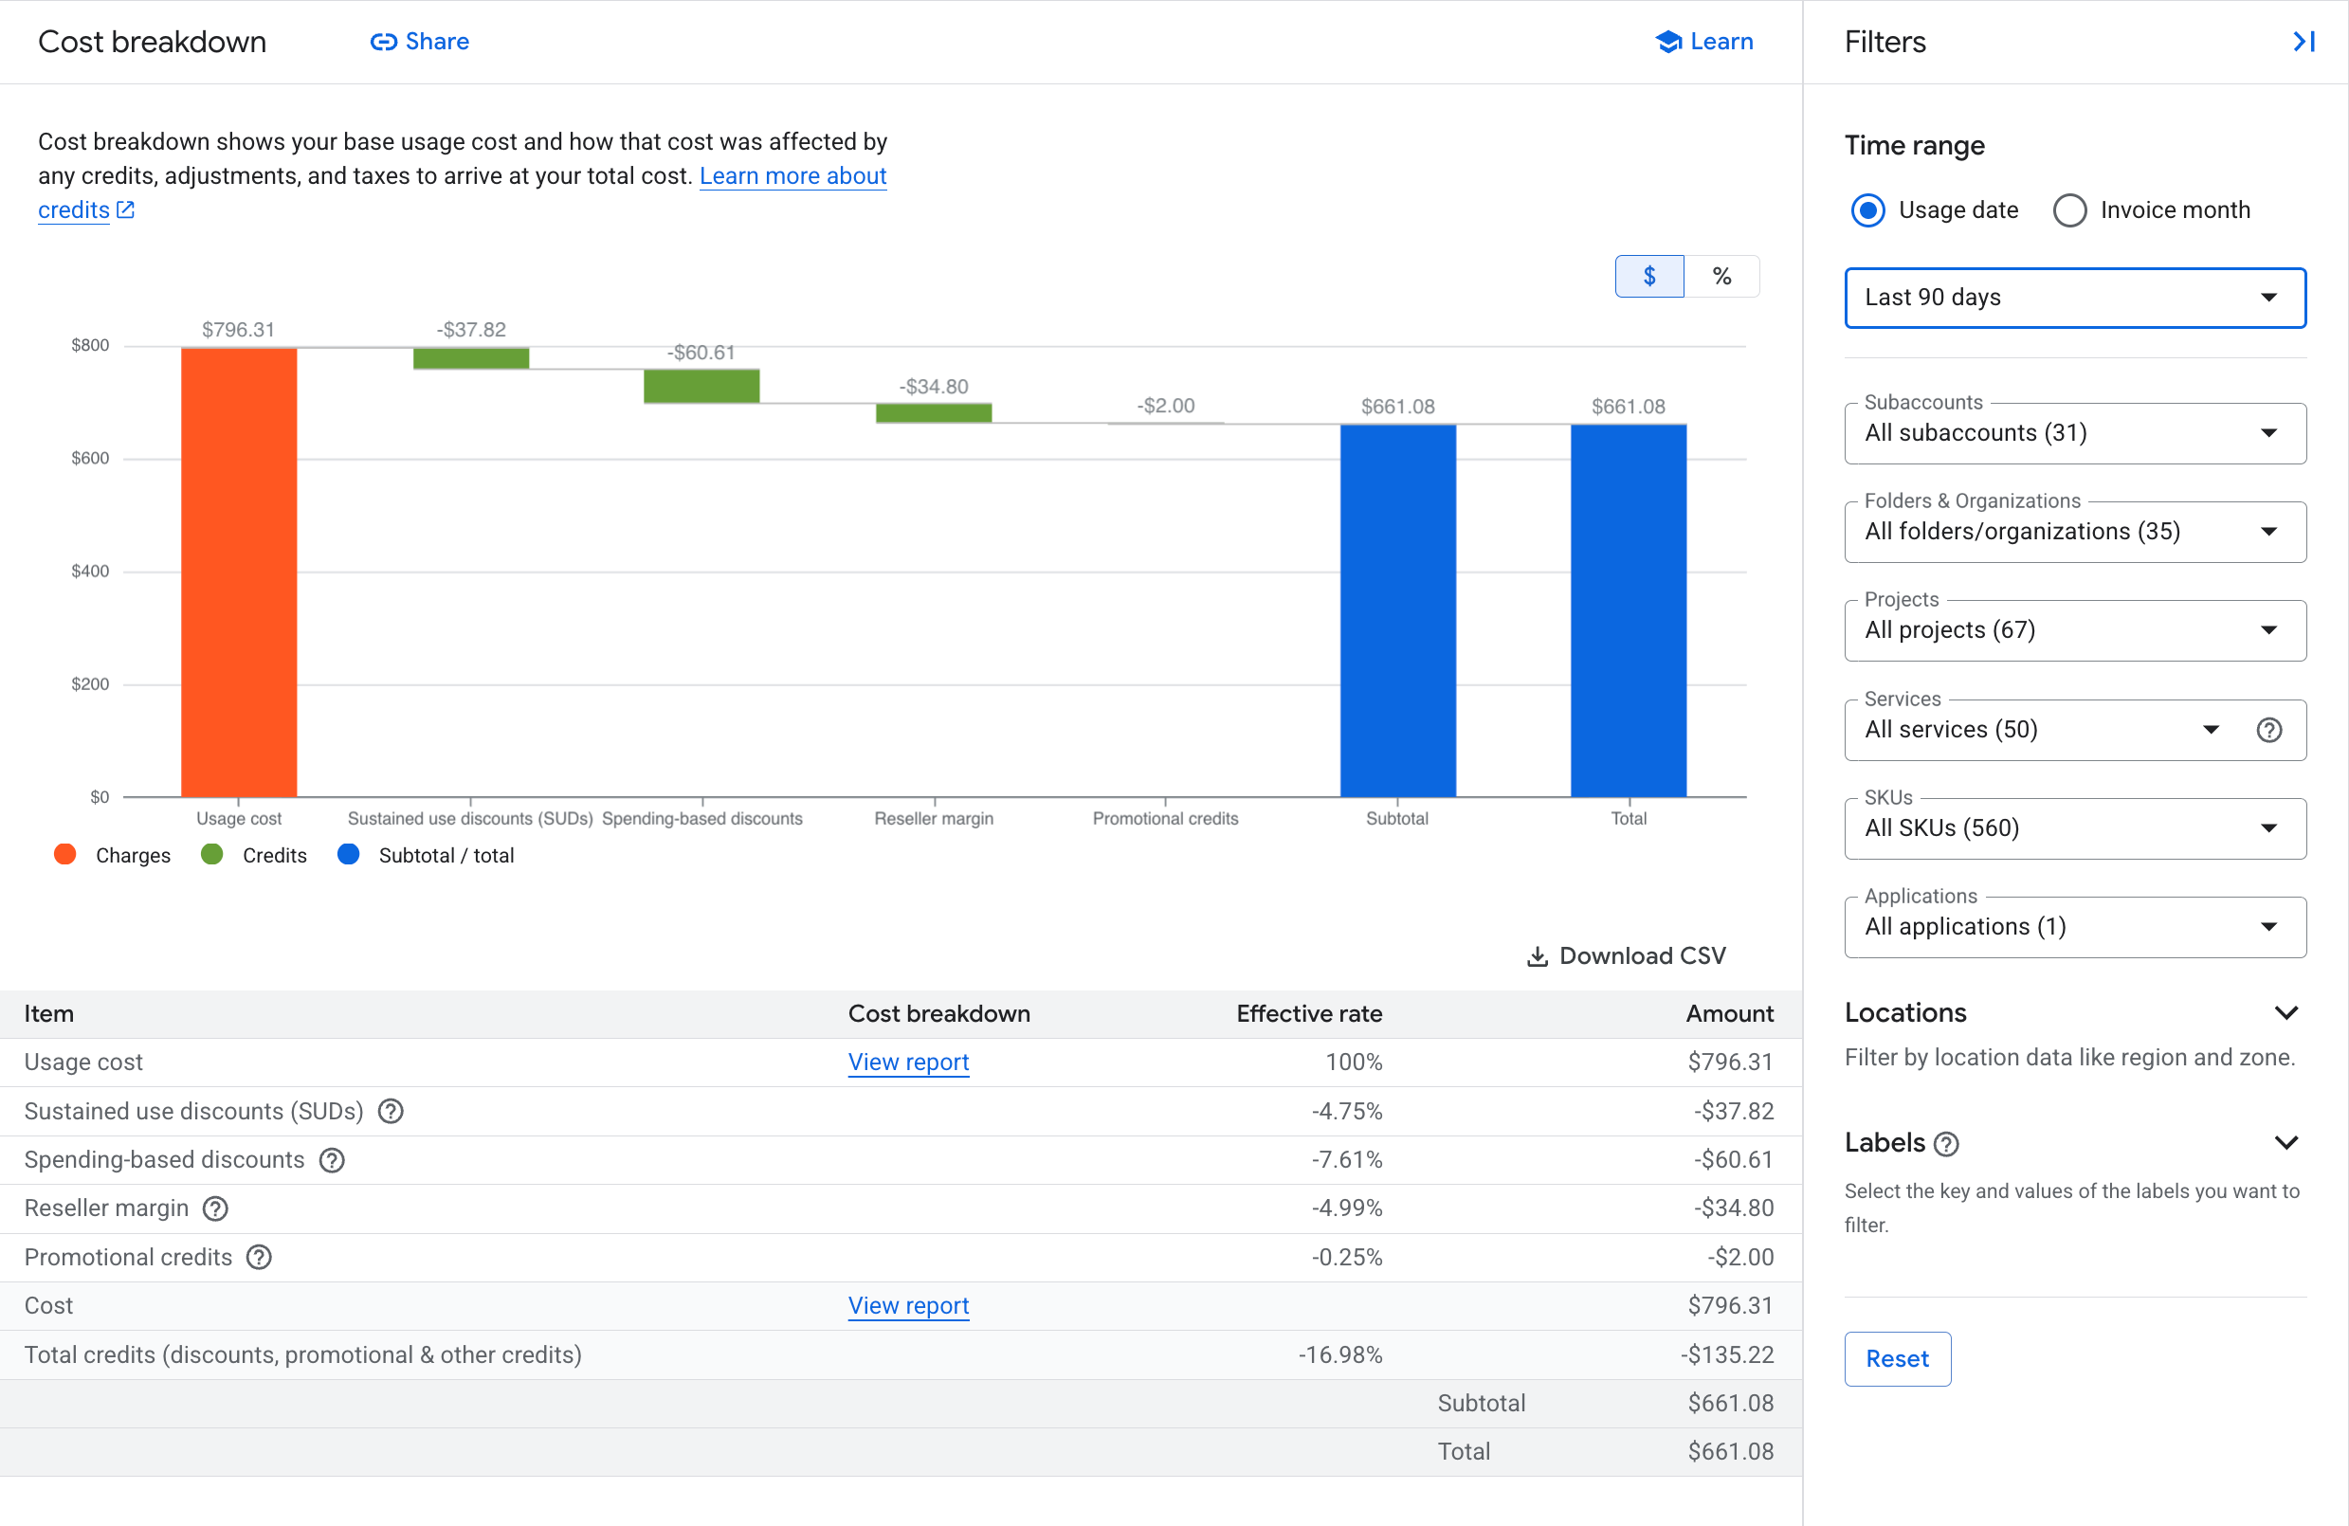The image size is (2349, 1526).
Task: Switch chart display to percentage view
Action: pyautogui.click(x=1722, y=277)
